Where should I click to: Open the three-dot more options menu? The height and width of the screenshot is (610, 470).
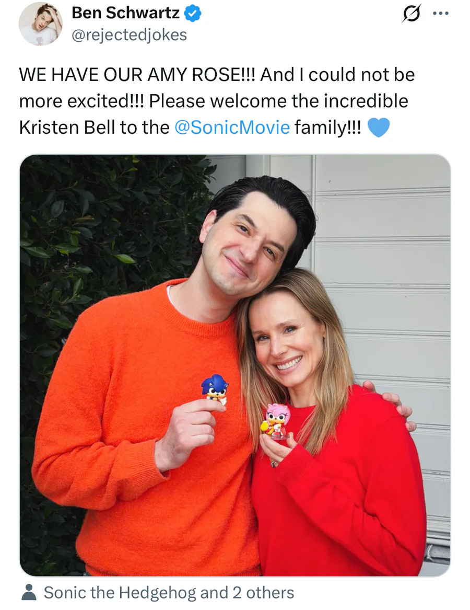pyautogui.click(x=441, y=14)
